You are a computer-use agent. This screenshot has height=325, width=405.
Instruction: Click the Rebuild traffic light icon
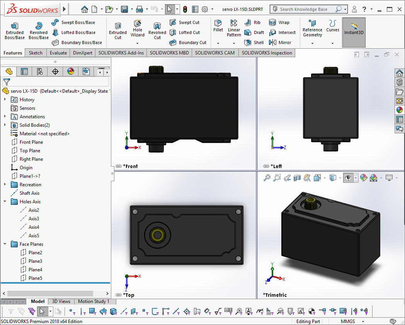[185, 9]
